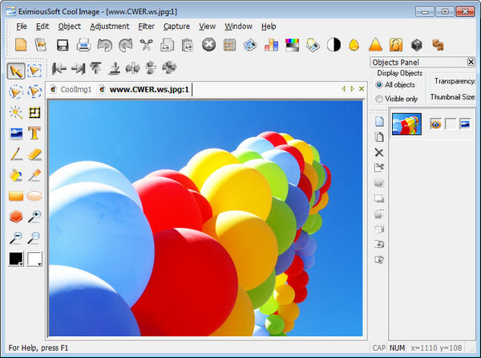
Task: Open the foreground black color dropdown
Action: pos(16,259)
